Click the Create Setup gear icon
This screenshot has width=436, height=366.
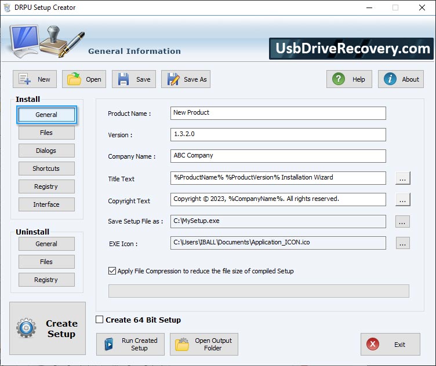click(26, 328)
